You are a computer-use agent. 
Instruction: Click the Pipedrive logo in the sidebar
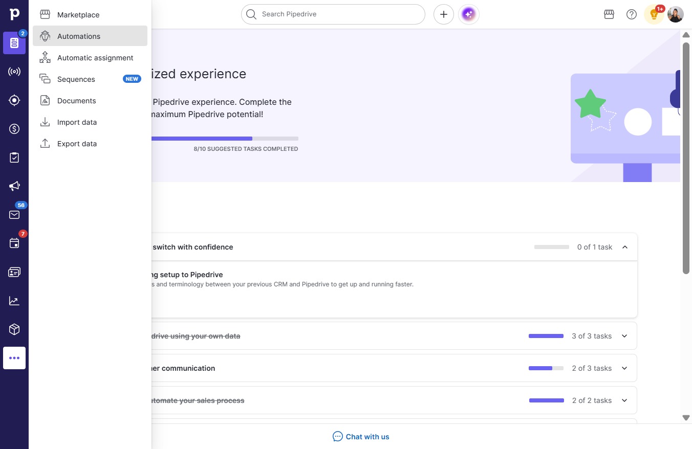pos(14,14)
